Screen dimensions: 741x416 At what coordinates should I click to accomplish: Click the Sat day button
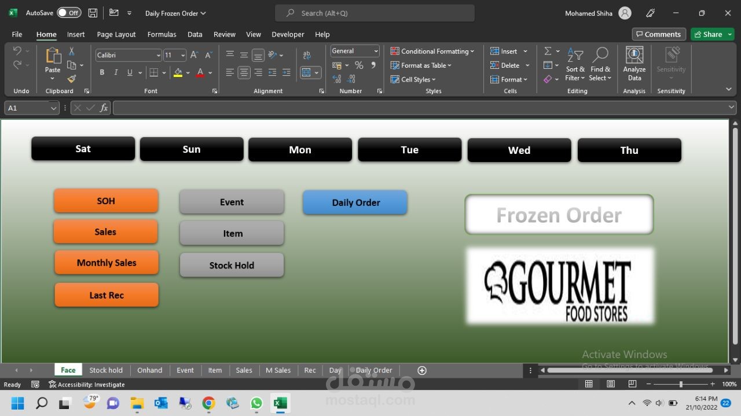coord(83,149)
